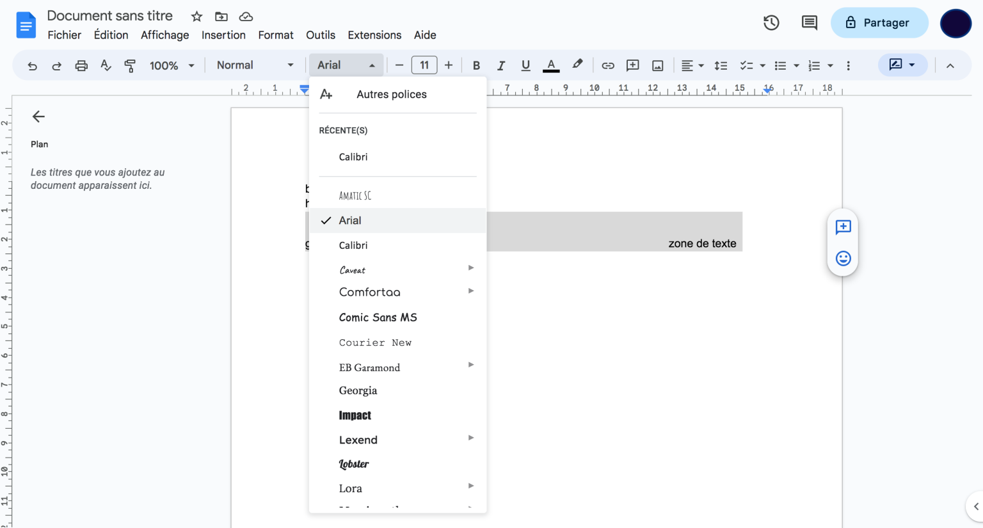Screen dimensions: 983x528
Task: Click the font size field
Action: coord(424,65)
